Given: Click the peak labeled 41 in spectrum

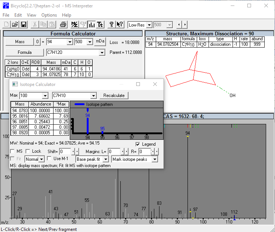Looking at the screenshot, I should click(x=51, y=207).
